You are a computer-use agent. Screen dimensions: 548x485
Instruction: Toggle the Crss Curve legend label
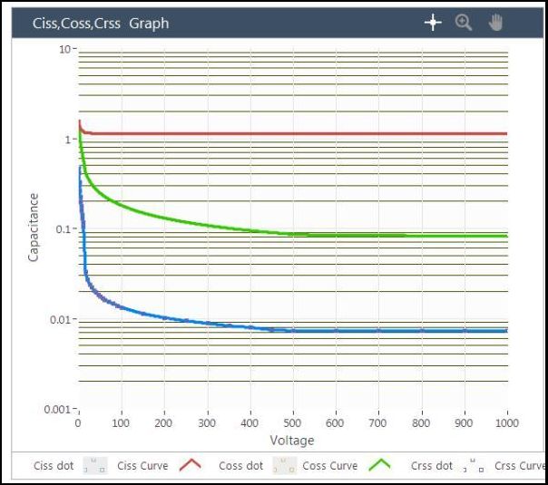tap(520, 466)
